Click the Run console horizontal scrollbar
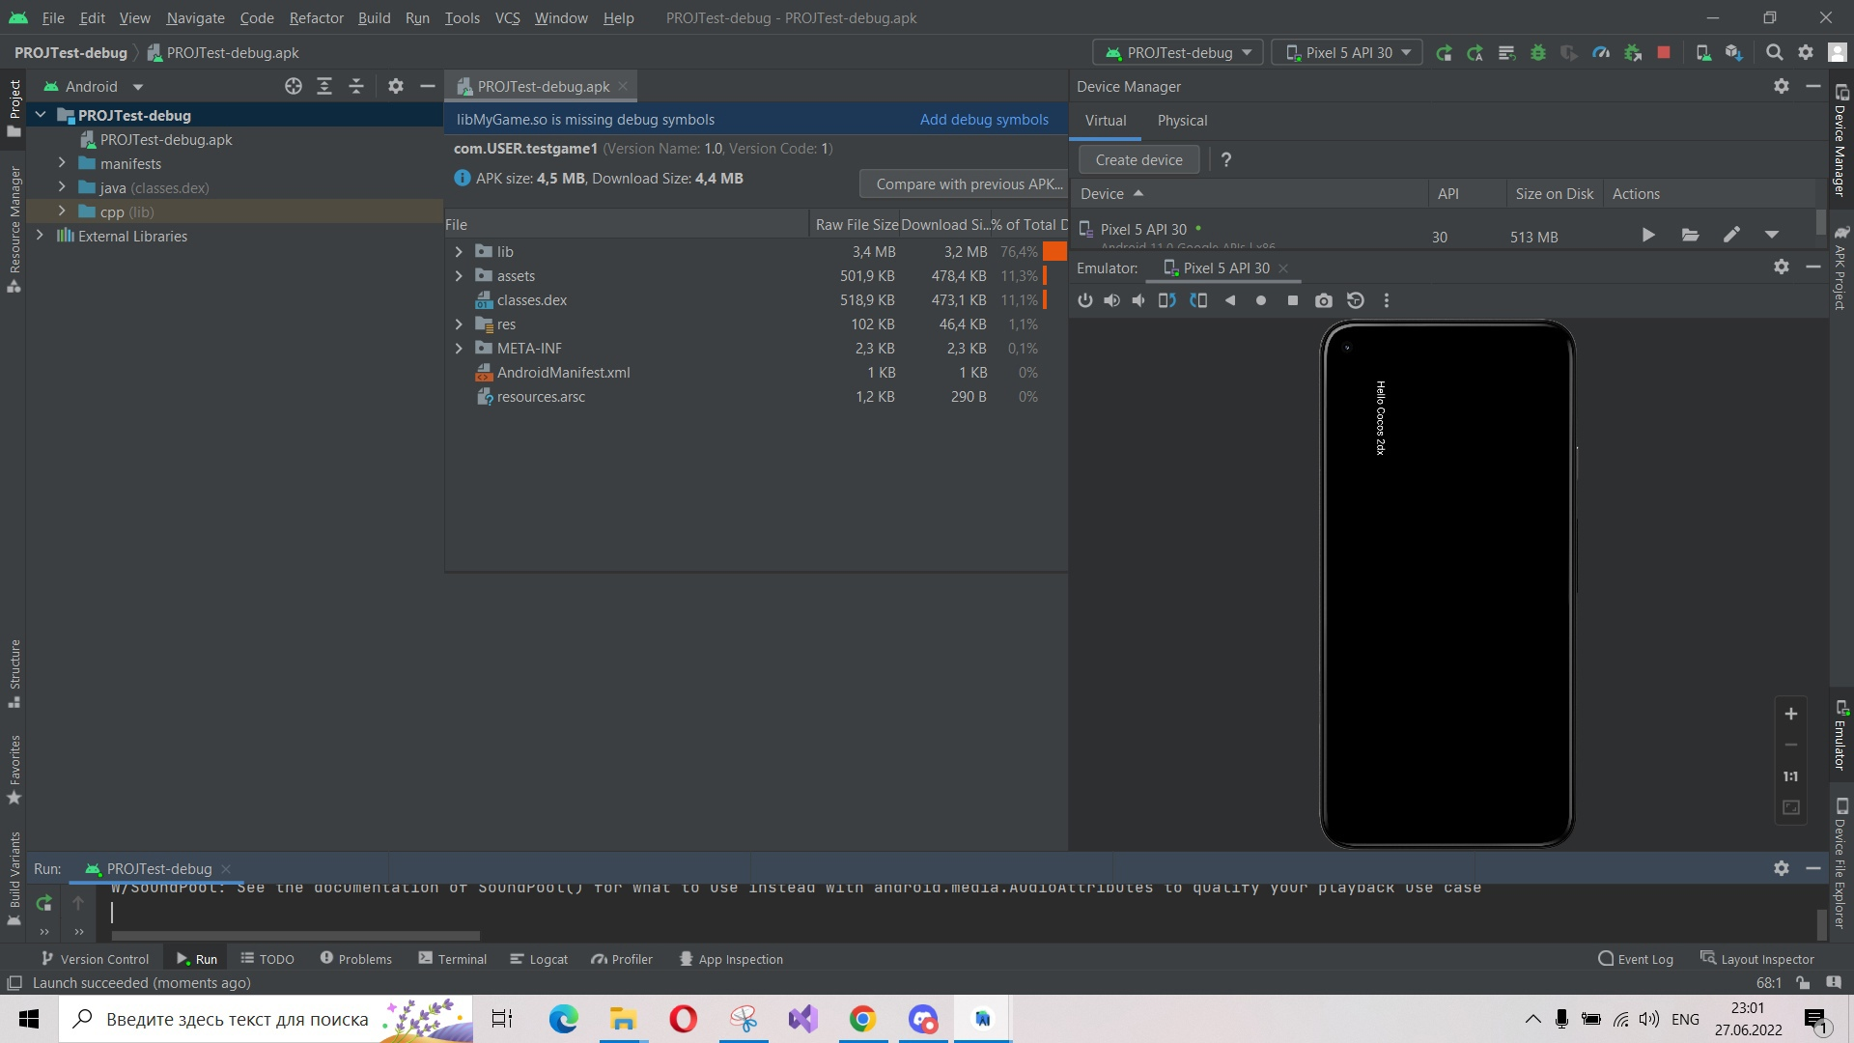The image size is (1854, 1043). (295, 935)
